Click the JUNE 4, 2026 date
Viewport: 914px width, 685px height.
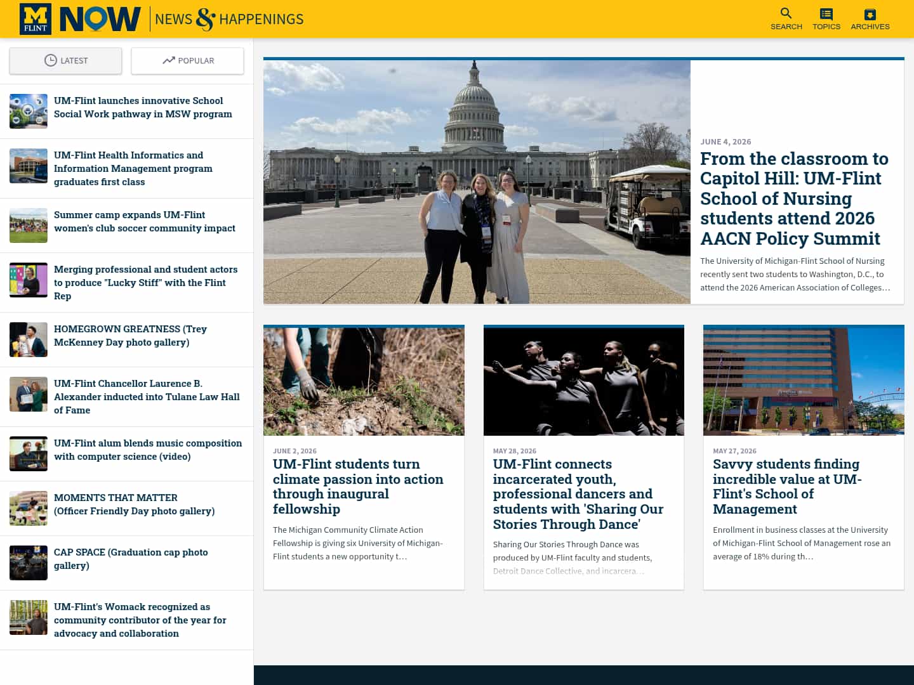coord(725,142)
